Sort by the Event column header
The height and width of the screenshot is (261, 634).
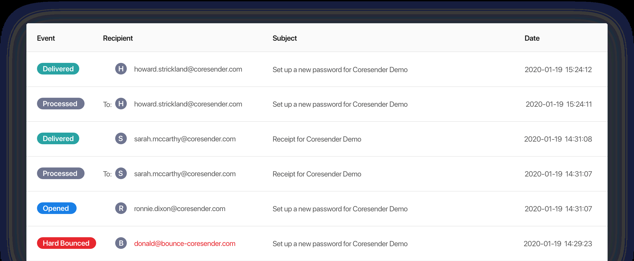click(x=46, y=38)
